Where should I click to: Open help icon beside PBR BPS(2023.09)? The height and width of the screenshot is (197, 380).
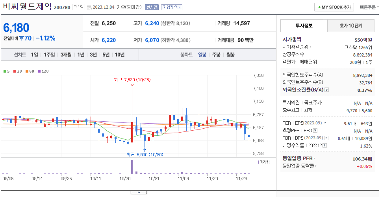point(326,138)
